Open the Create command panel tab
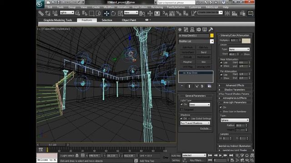The width and height of the screenshot is (291, 163). [180, 29]
